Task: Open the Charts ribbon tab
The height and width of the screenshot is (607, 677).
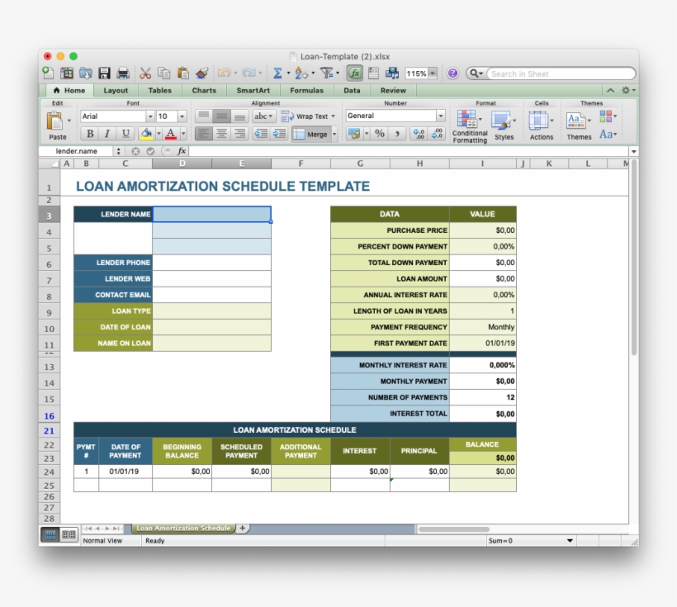Action: 203,90
